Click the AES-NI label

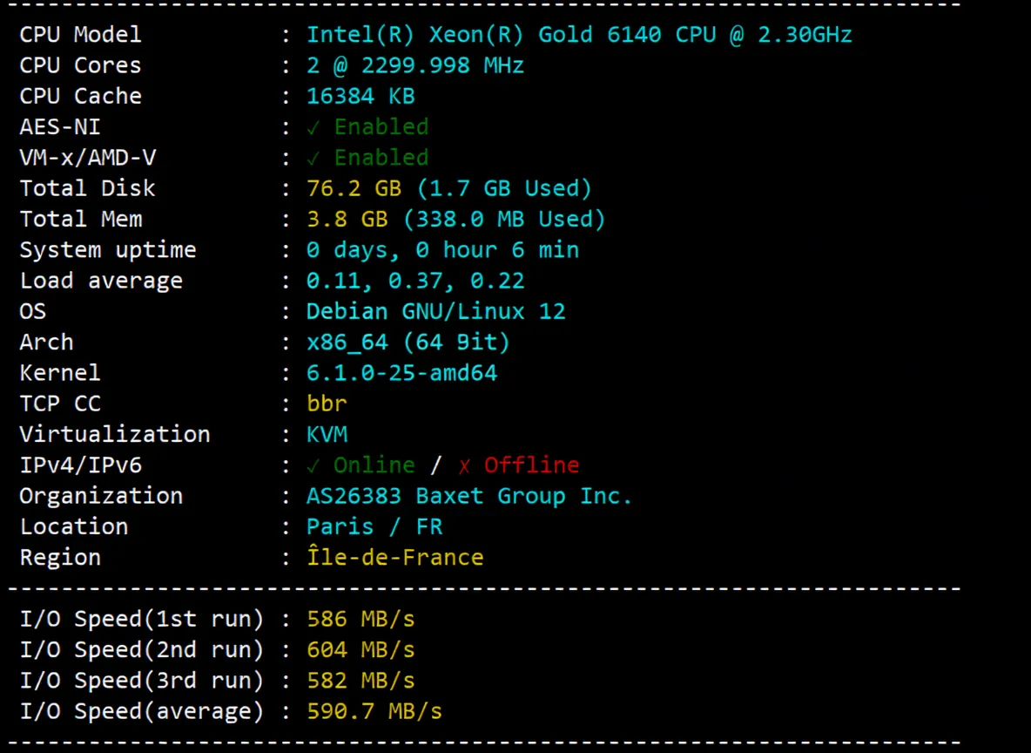pos(60,126)
